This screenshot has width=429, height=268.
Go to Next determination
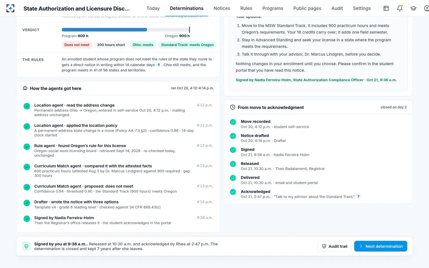coord(381,246)
